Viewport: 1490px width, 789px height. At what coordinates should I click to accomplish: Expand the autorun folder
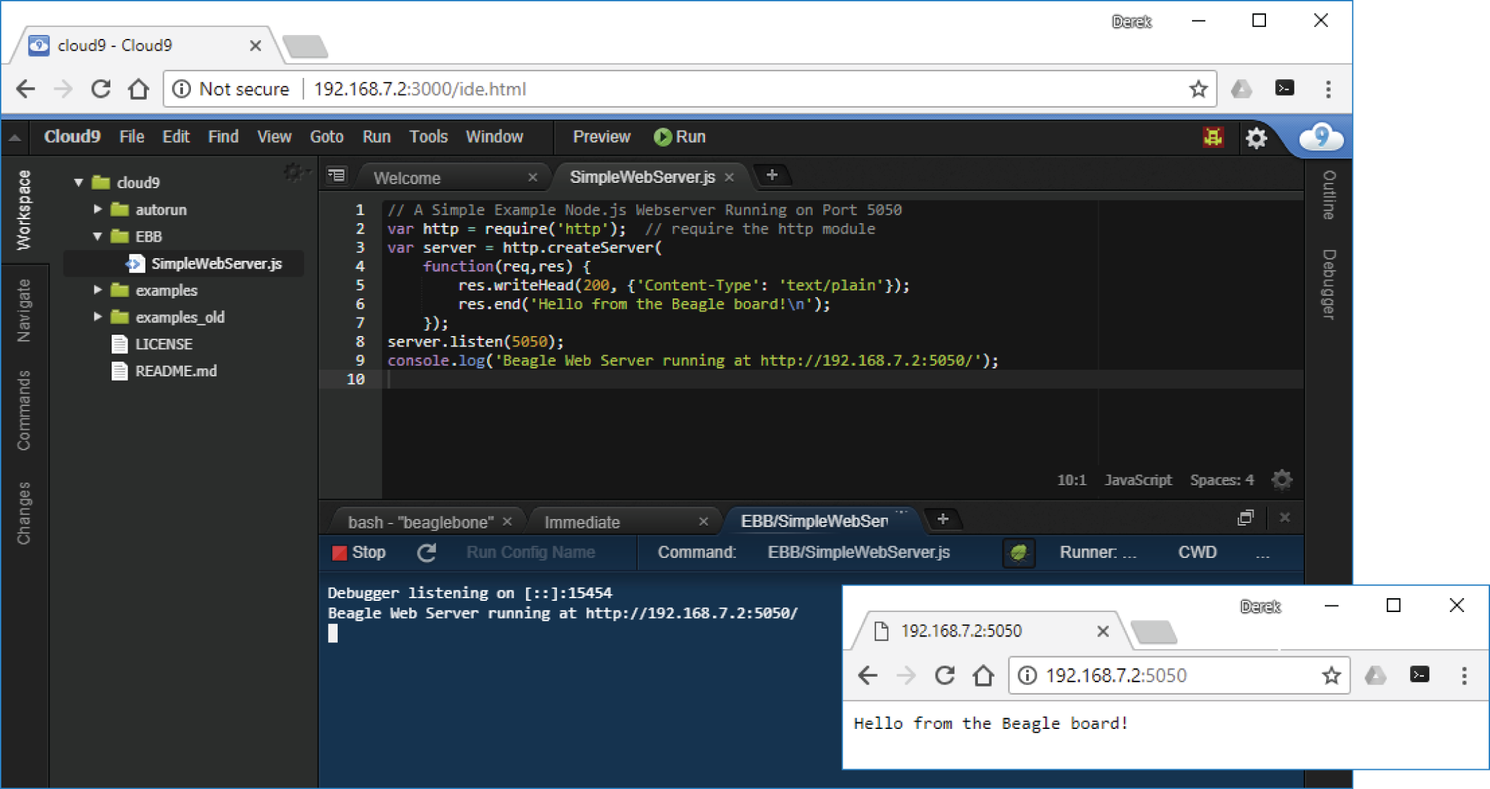(98, 209)
